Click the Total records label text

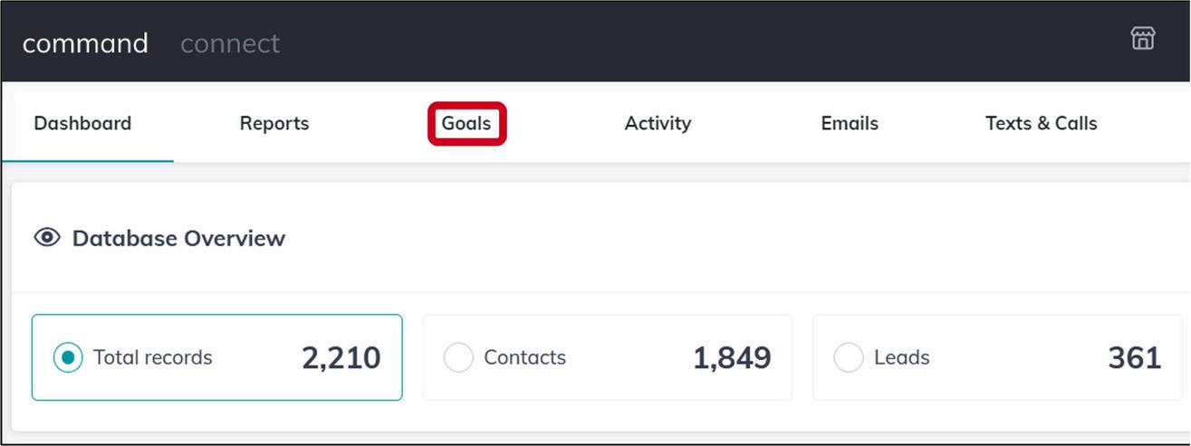pyautogui.click(x=152, y=357)
